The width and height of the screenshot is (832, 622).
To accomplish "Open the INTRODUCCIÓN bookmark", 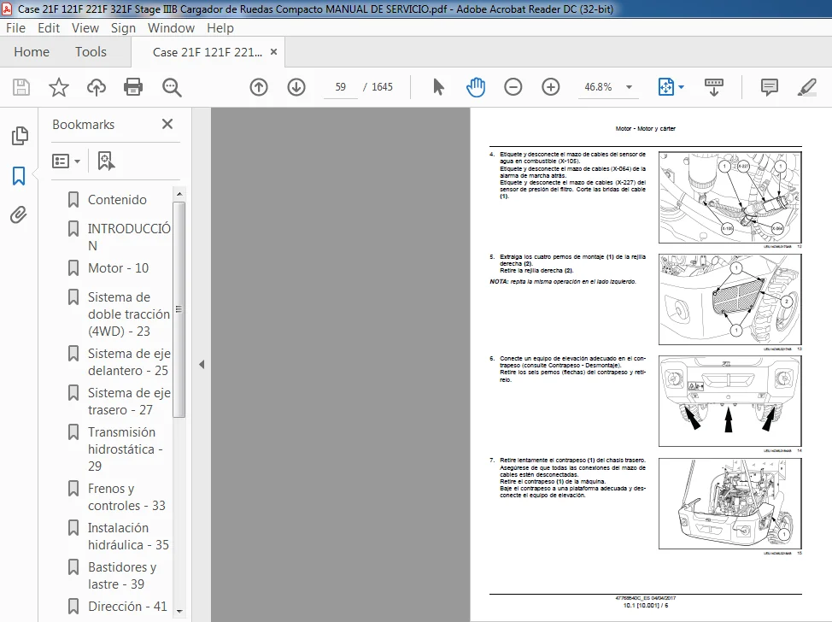I will [x=129, y=237].
